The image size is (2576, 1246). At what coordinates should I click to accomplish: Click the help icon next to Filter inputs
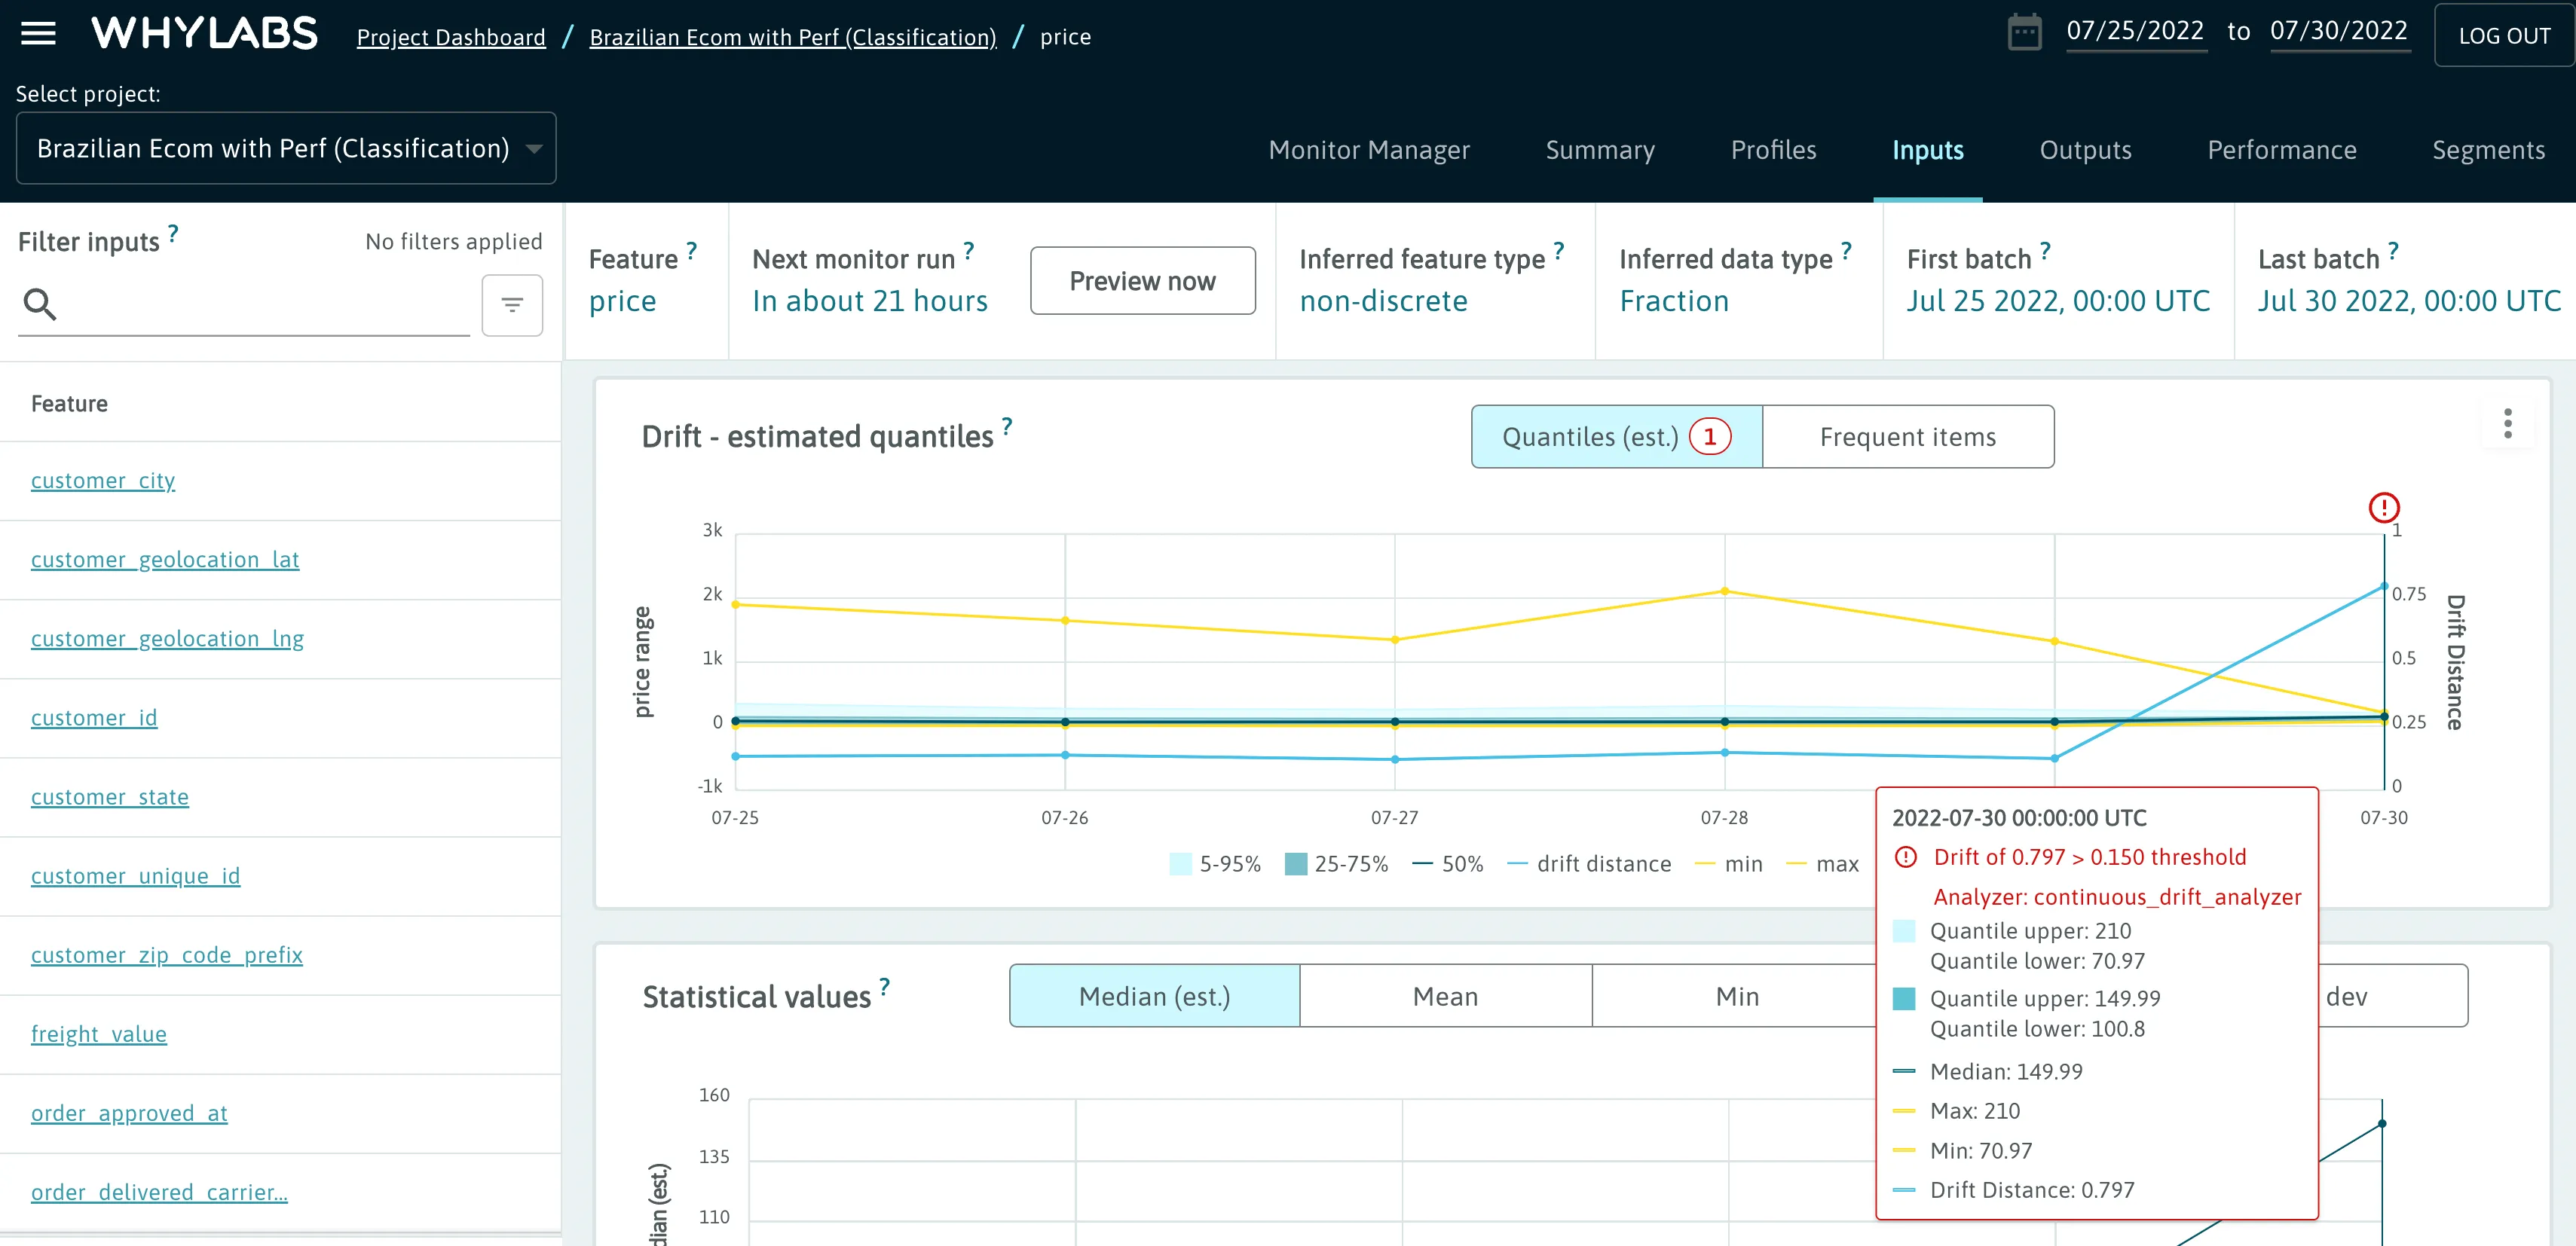point(173,234)
